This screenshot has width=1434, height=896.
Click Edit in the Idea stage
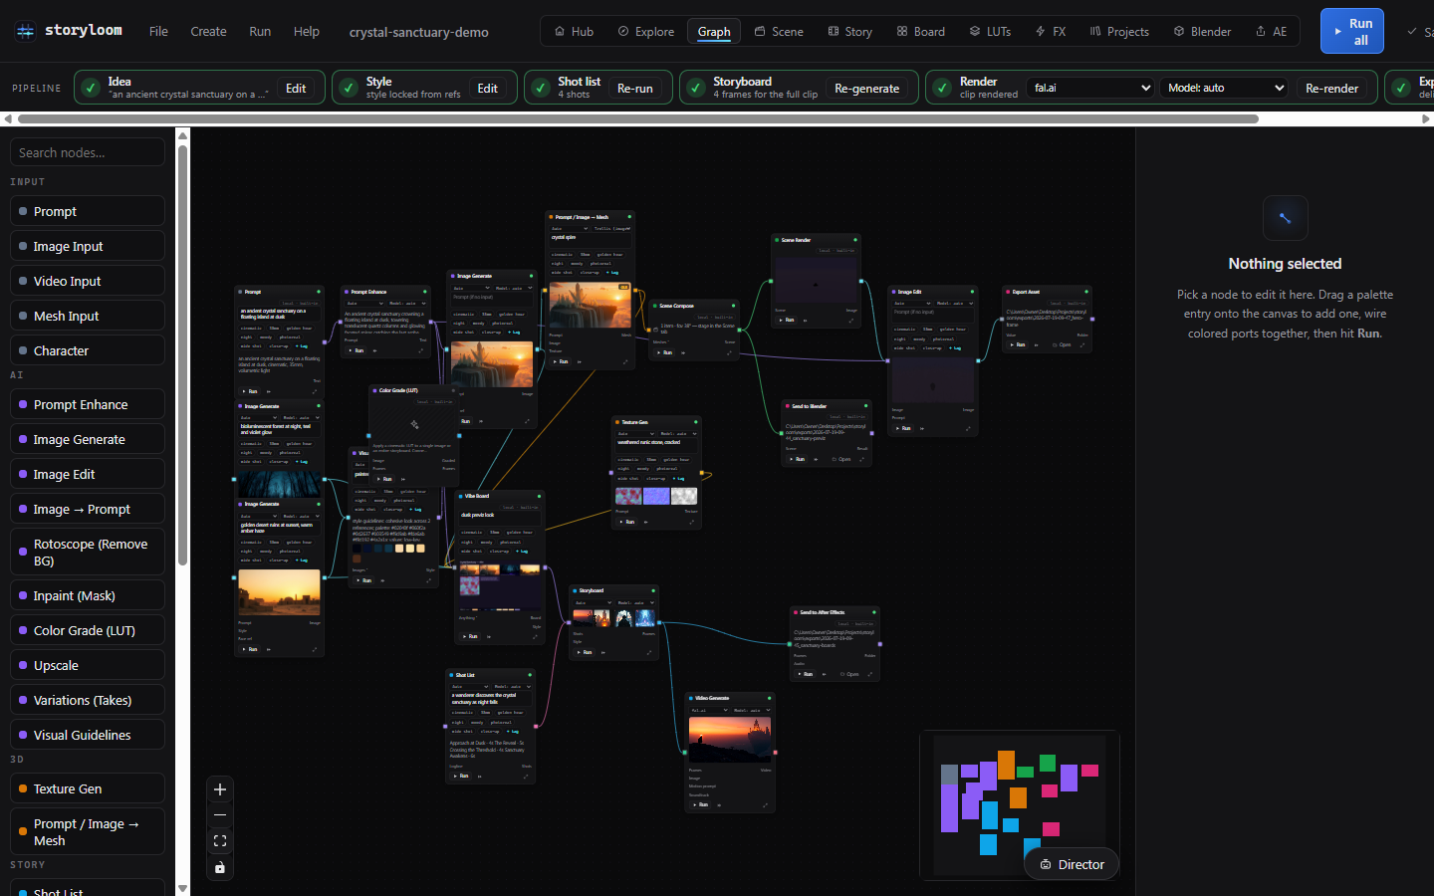tap(296, 88)
